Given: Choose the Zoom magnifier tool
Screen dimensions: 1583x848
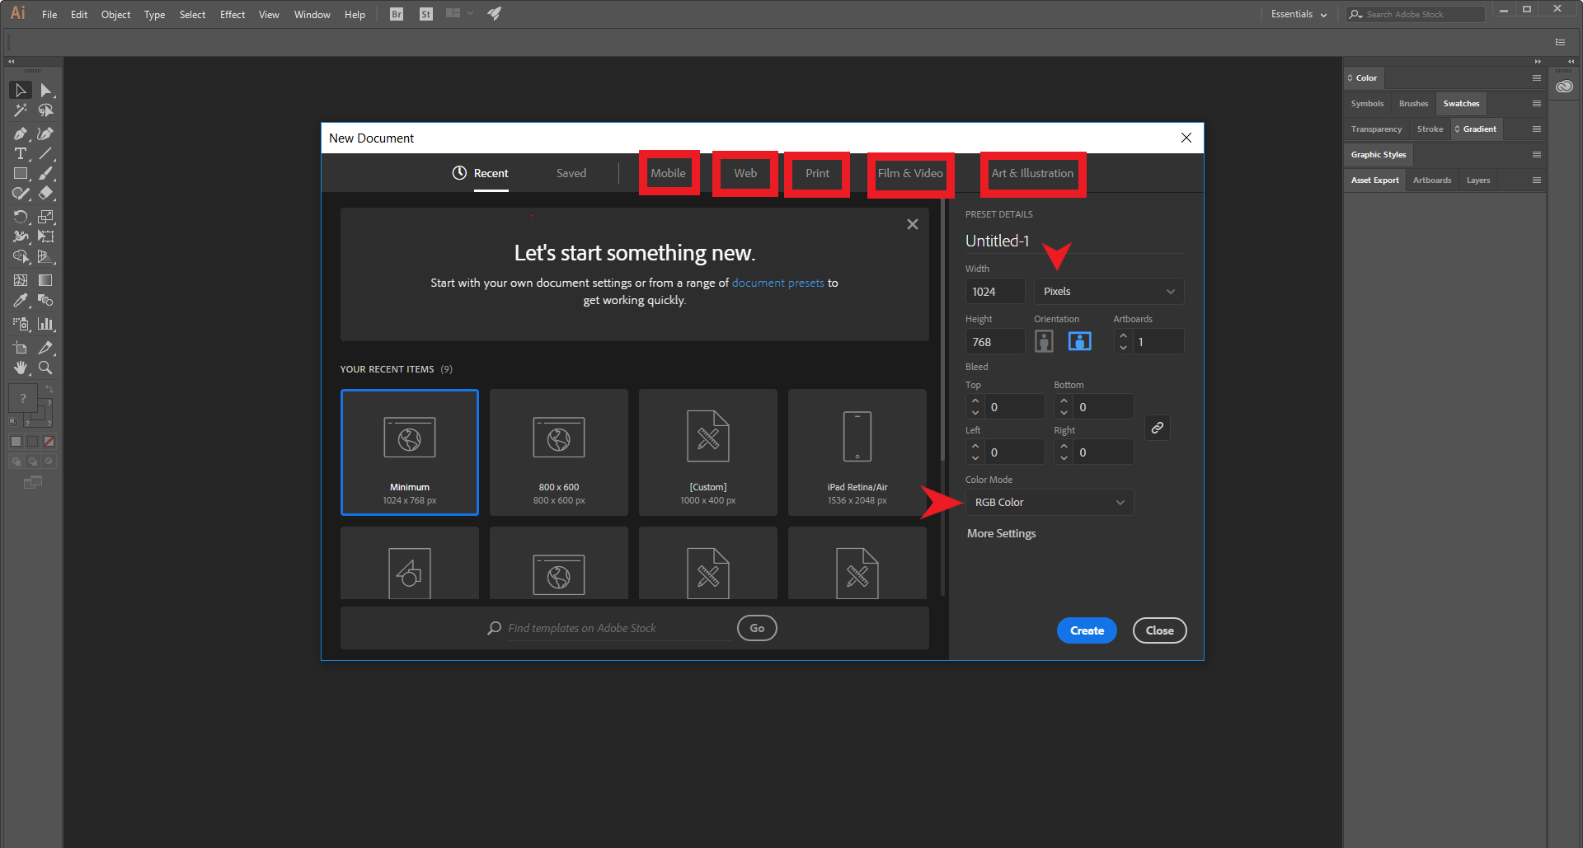Looking at the screenshot, I should tap(46, 368).
